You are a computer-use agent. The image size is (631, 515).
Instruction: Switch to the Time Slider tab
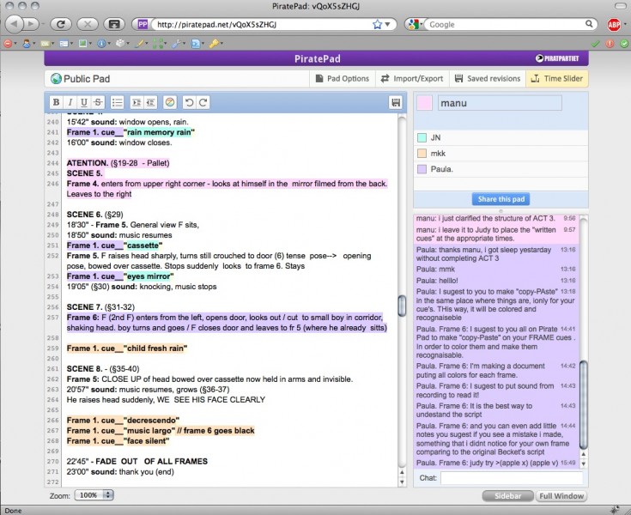click(x=557, y=78)
